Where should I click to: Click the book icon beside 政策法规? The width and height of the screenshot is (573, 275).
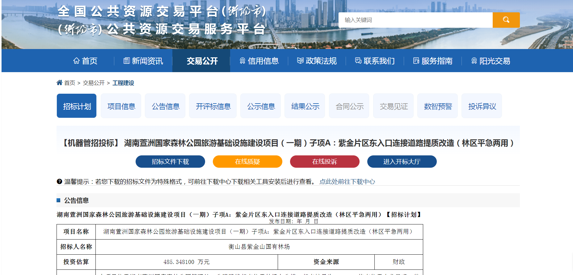point(300,61)
